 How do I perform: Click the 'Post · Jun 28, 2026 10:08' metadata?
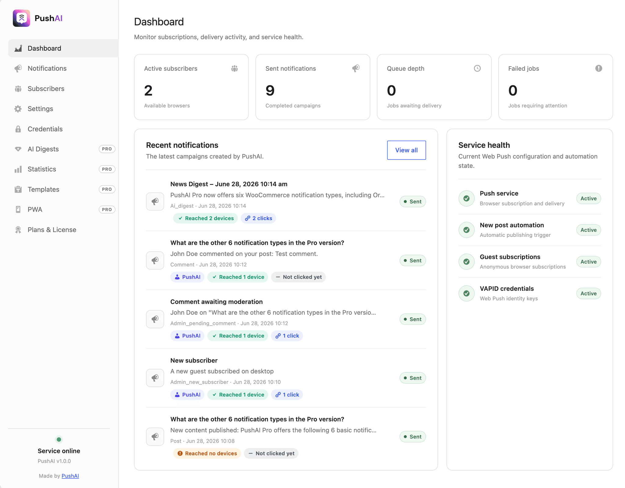(202, 441)
